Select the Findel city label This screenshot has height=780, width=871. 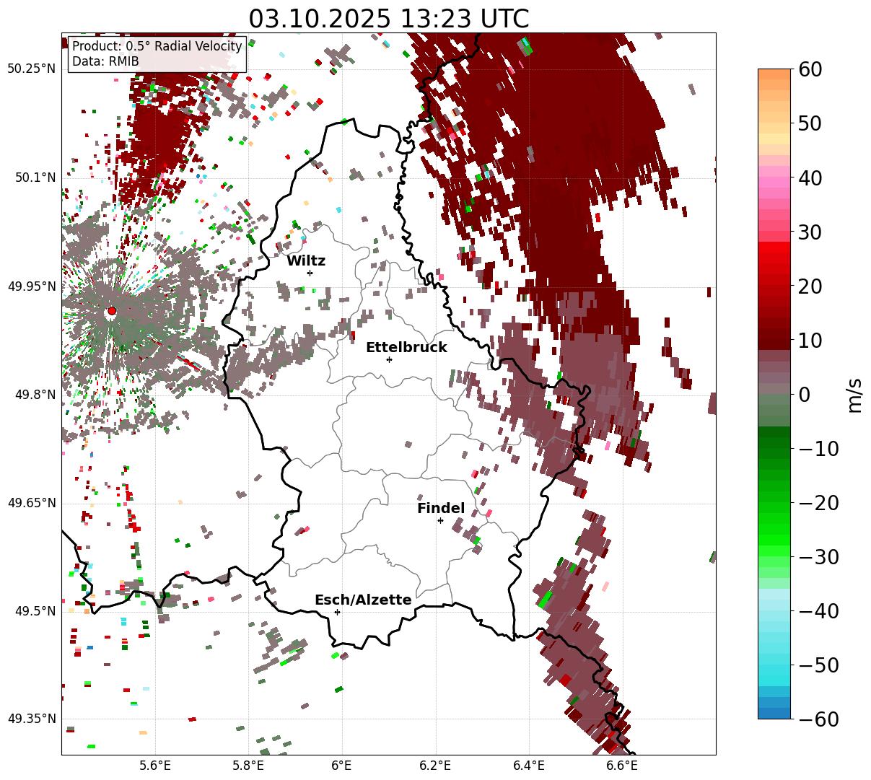click(441, 509)
